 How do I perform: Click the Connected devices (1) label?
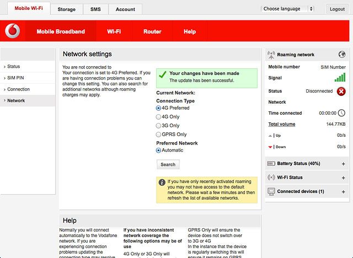pos(301,191)
